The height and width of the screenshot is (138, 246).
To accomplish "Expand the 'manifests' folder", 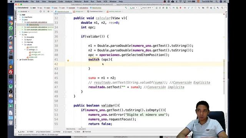I will [x=20, y=17].
